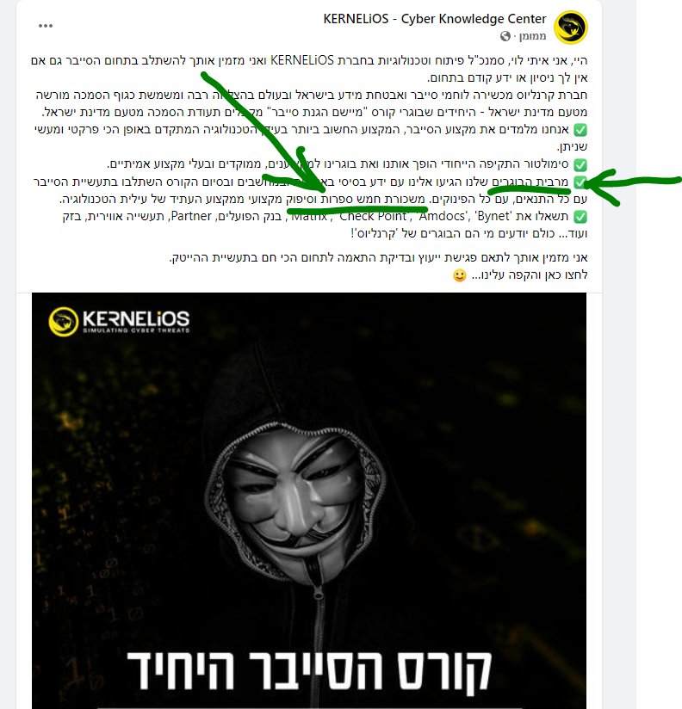Click the word KERNELiOS in the first text line
Viewport: 682px width, 709px height.
(x=302, y=60)
